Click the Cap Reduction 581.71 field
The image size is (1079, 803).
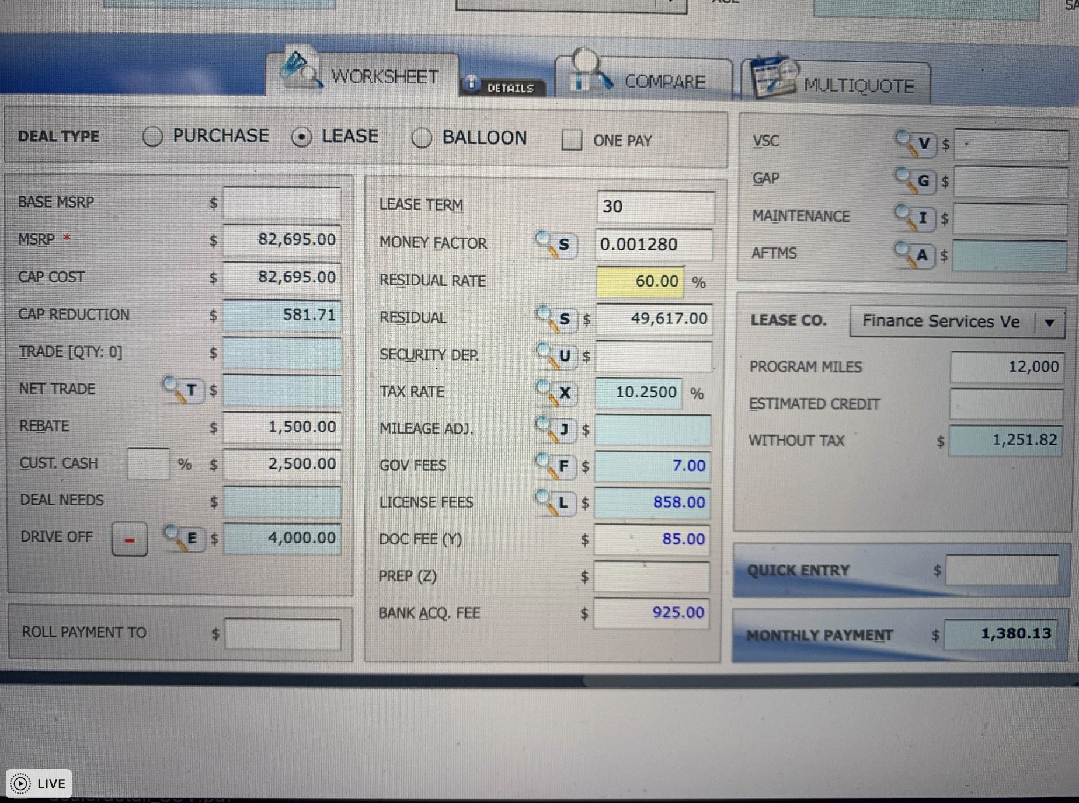click(x=282, y=315)
